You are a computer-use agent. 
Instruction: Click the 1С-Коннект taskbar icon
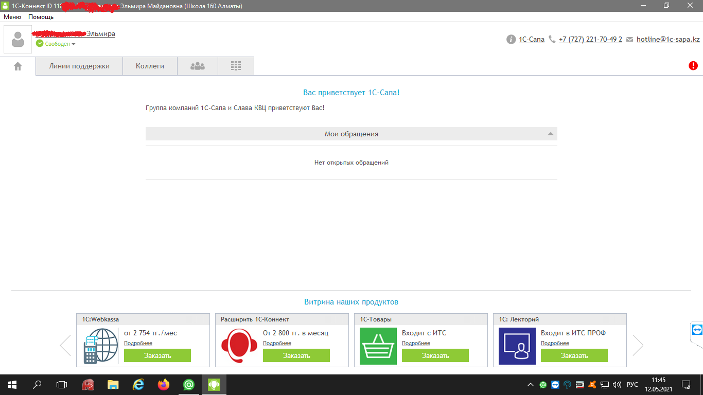pos(214,385)
